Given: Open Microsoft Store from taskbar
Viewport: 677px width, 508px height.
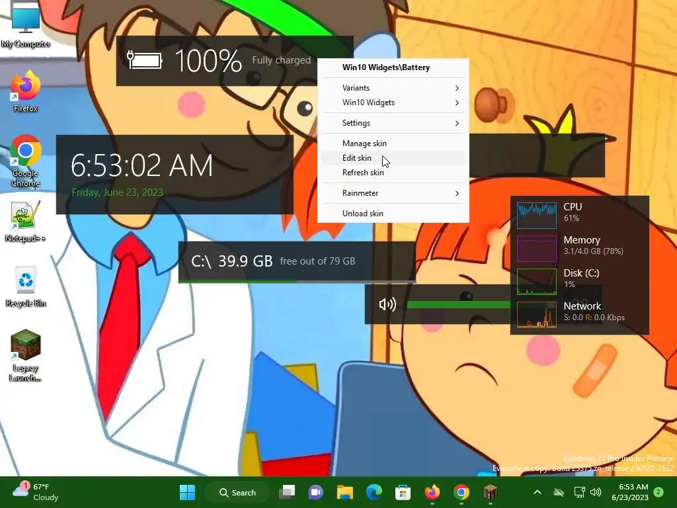Looking at the screenshot, I should 403,492.
